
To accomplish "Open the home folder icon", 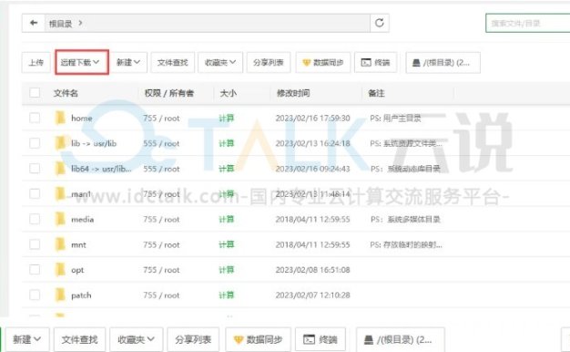I will click(x=60, y=118).
